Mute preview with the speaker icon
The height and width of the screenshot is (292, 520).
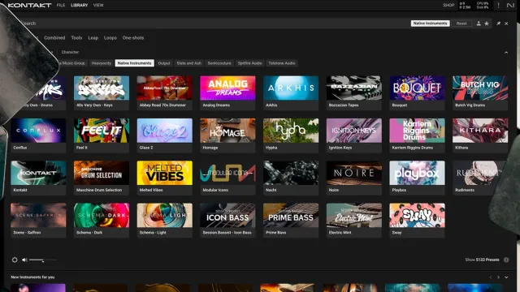(x=24, y=260)
